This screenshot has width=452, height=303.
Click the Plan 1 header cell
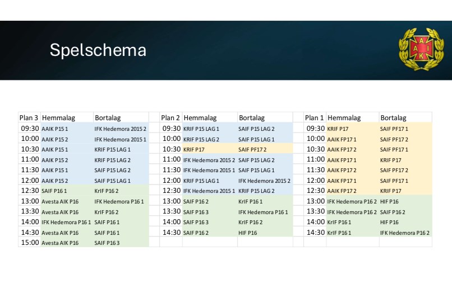click(315, 118)
